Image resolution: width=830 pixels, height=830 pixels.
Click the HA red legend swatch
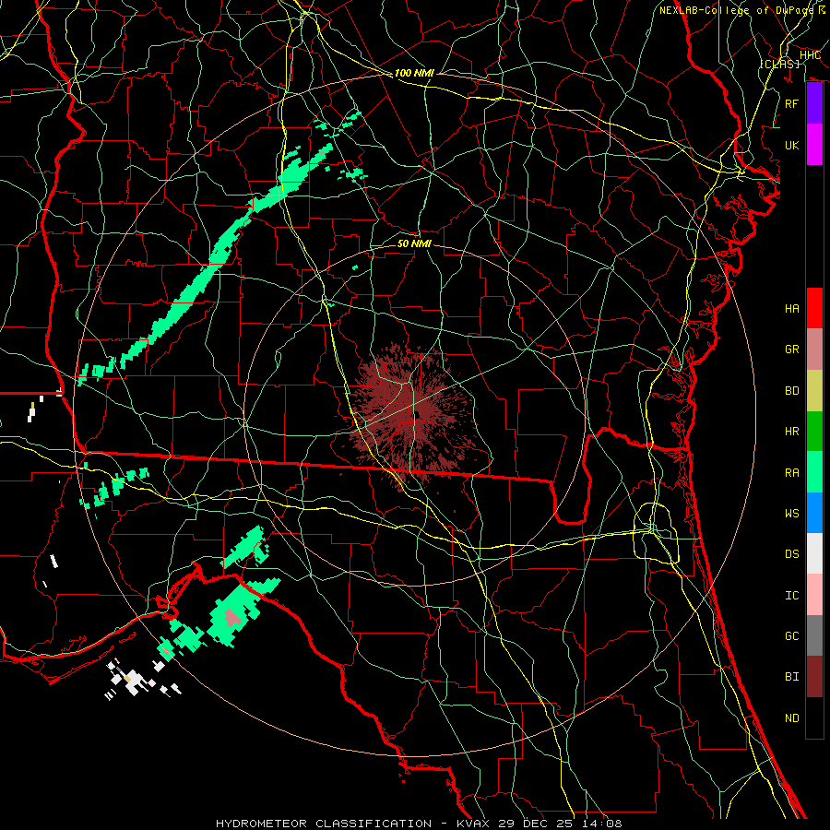pyautogui.click(x=814, y=308)
